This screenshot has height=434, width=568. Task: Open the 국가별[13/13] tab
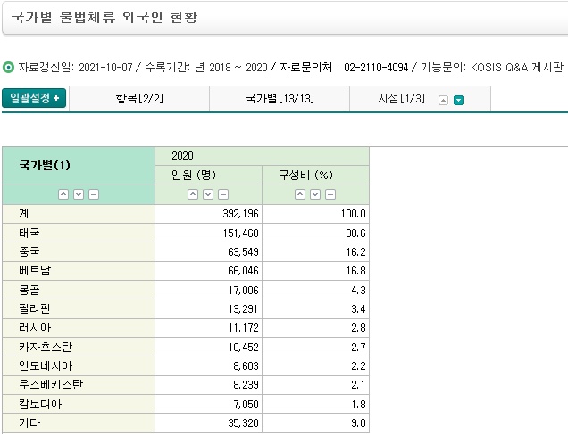pyautogui.click(x=279, y=99)
